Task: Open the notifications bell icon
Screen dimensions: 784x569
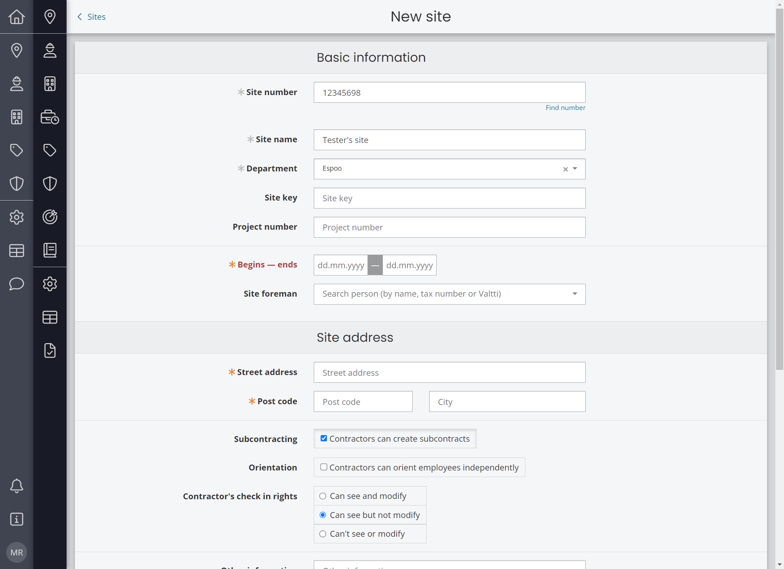Action: click(17, 485)
